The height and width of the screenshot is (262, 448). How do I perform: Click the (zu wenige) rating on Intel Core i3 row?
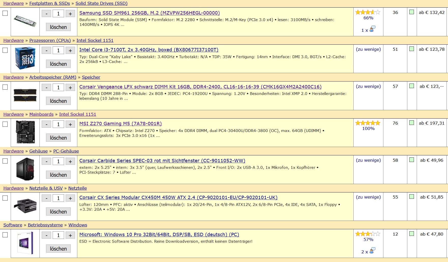[368, 49]
